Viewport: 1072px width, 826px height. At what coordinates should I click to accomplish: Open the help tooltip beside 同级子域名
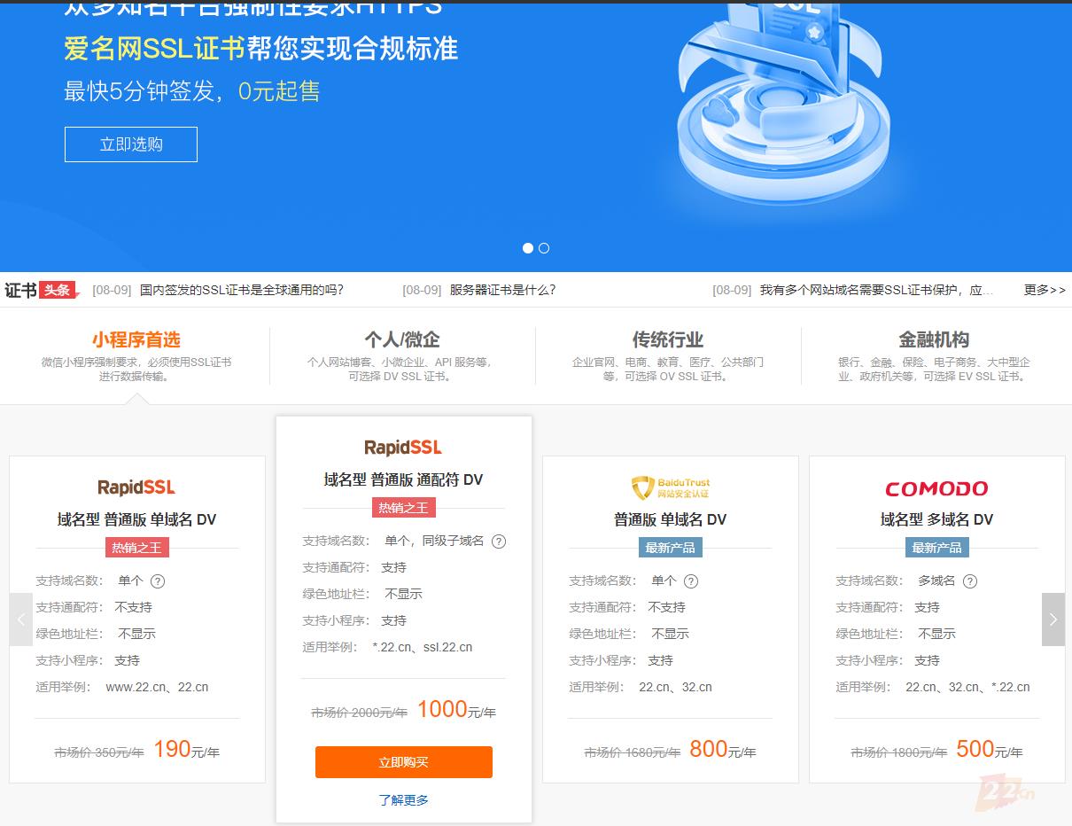pos(499,542)
